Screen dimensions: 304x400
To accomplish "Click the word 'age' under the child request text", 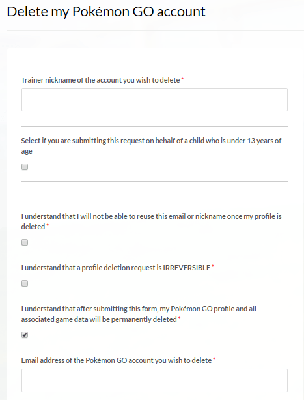I will coord(27,152).
